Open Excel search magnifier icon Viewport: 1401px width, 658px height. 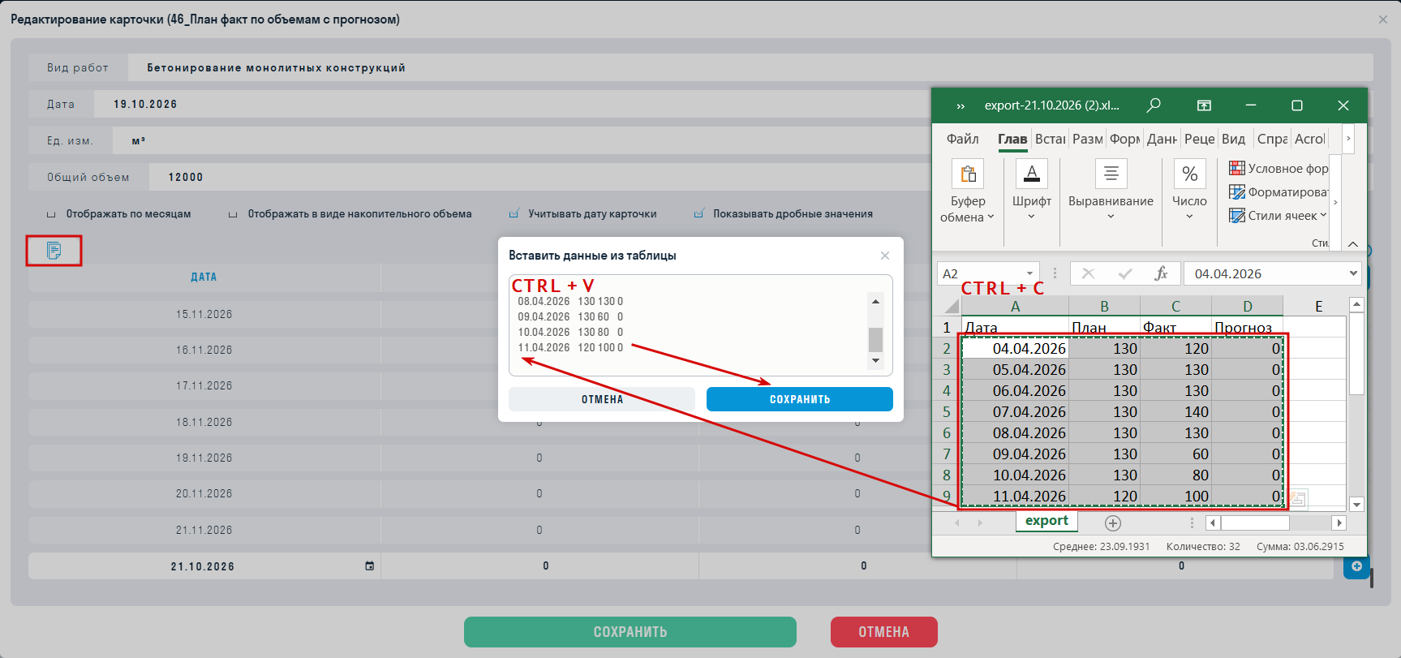1154,105
